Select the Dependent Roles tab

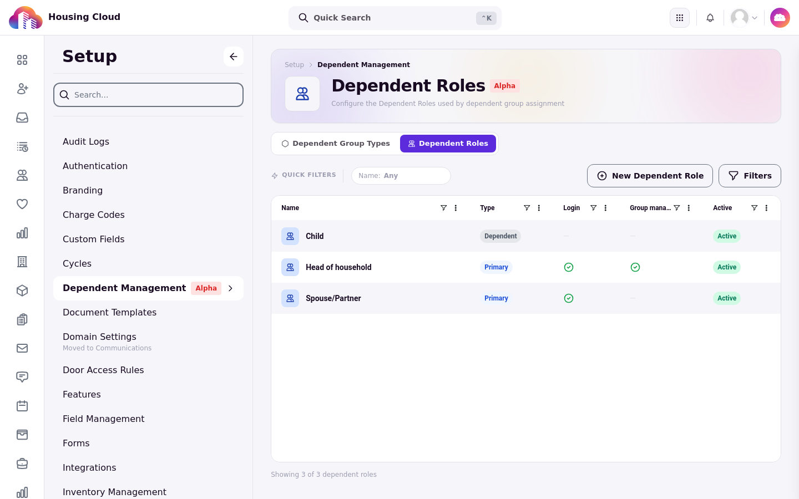click(448, 144)
